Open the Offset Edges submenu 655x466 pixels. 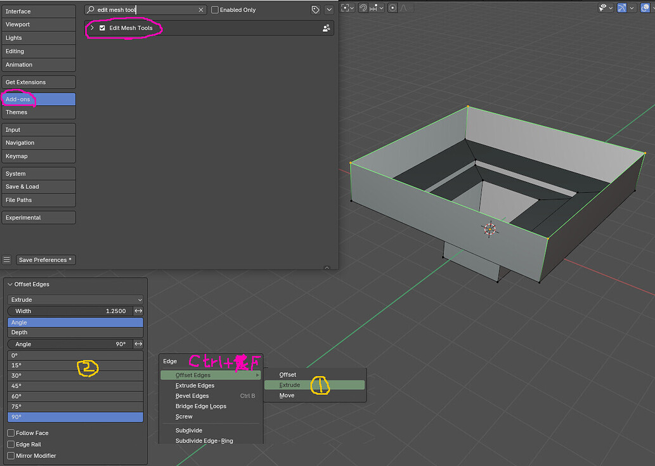tap(211, 375)
